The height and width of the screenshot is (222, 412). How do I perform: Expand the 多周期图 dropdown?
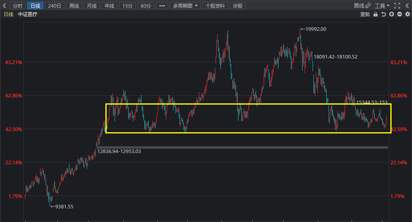[185, 6]
